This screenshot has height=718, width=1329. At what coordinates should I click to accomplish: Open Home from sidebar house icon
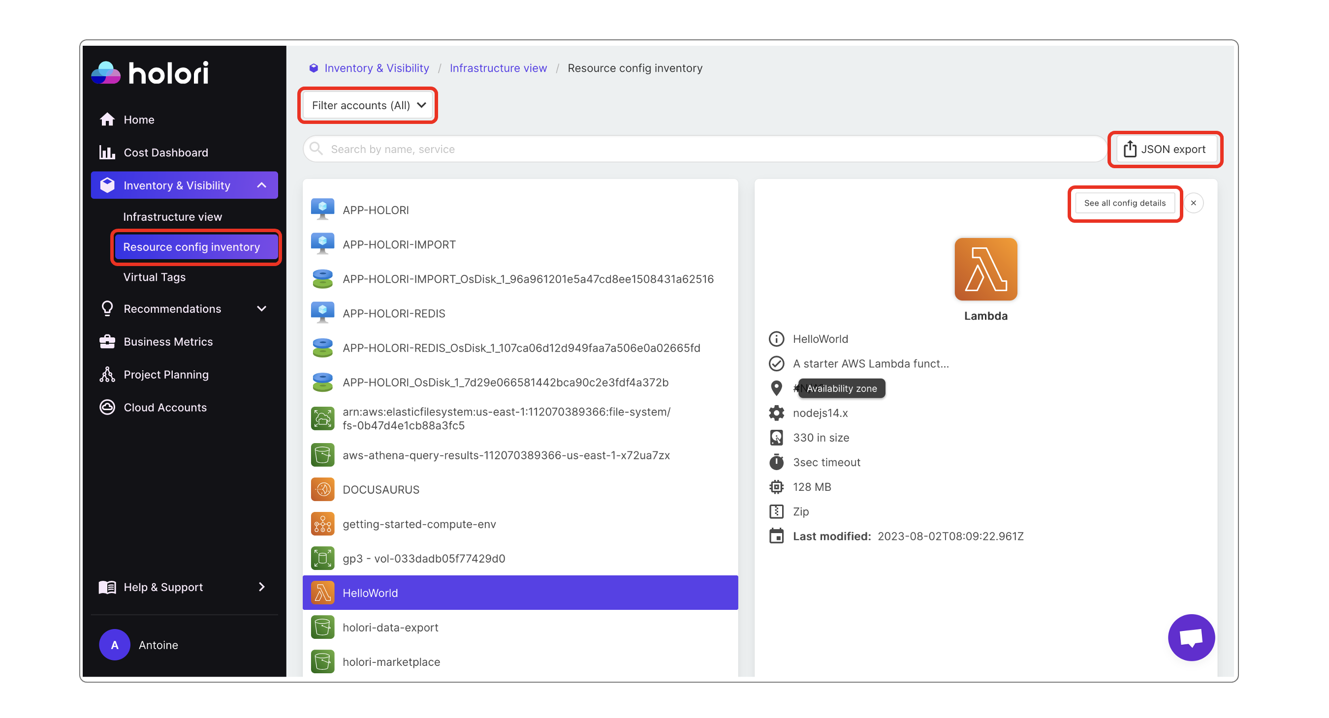(x=107, y=120)
